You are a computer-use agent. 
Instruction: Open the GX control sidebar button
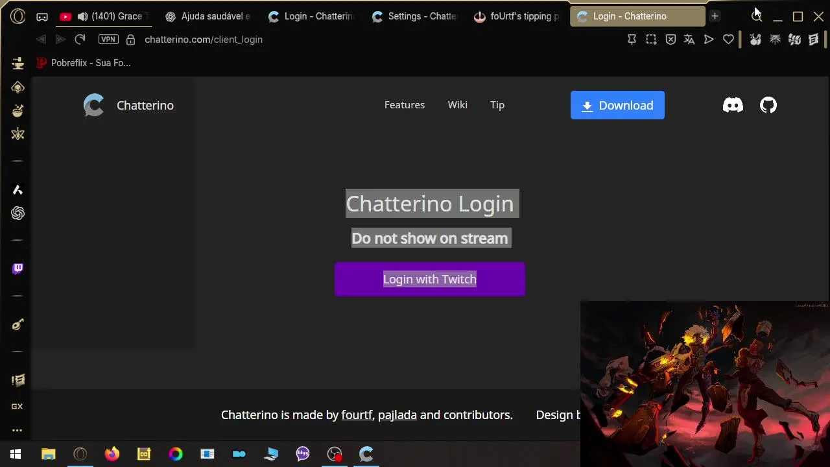click(x=18, y=407)
